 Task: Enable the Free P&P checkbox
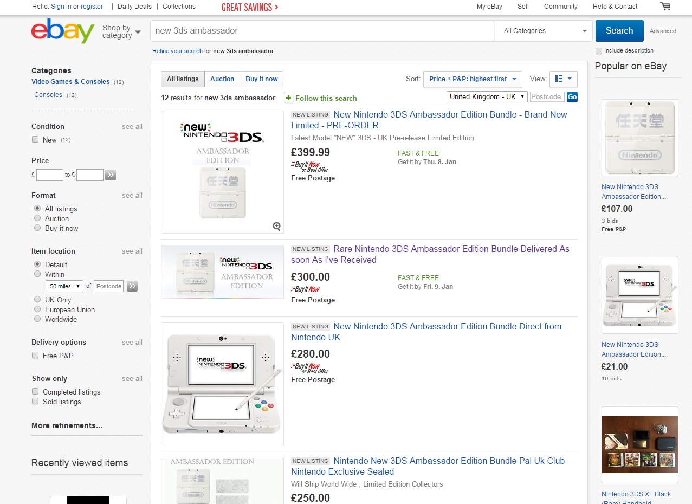pyautogui.click(x=36, y=356)
